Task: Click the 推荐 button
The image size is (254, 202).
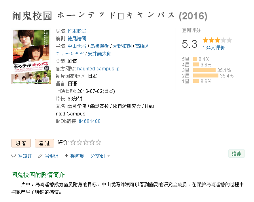Action: pos(236,153)
